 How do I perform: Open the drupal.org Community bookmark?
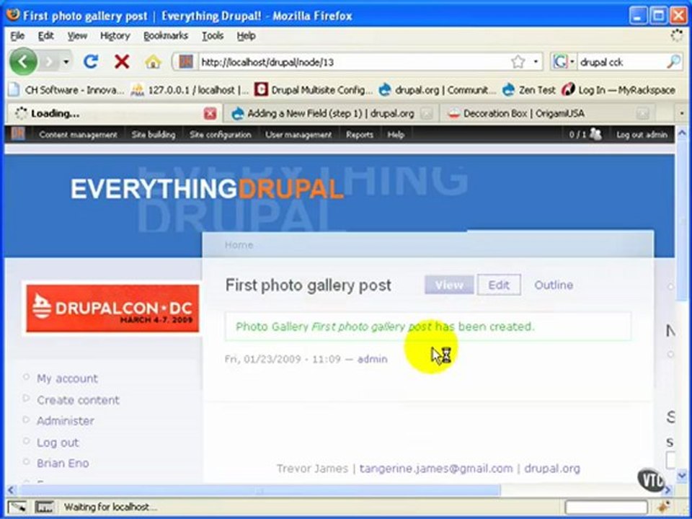point(438,90)
